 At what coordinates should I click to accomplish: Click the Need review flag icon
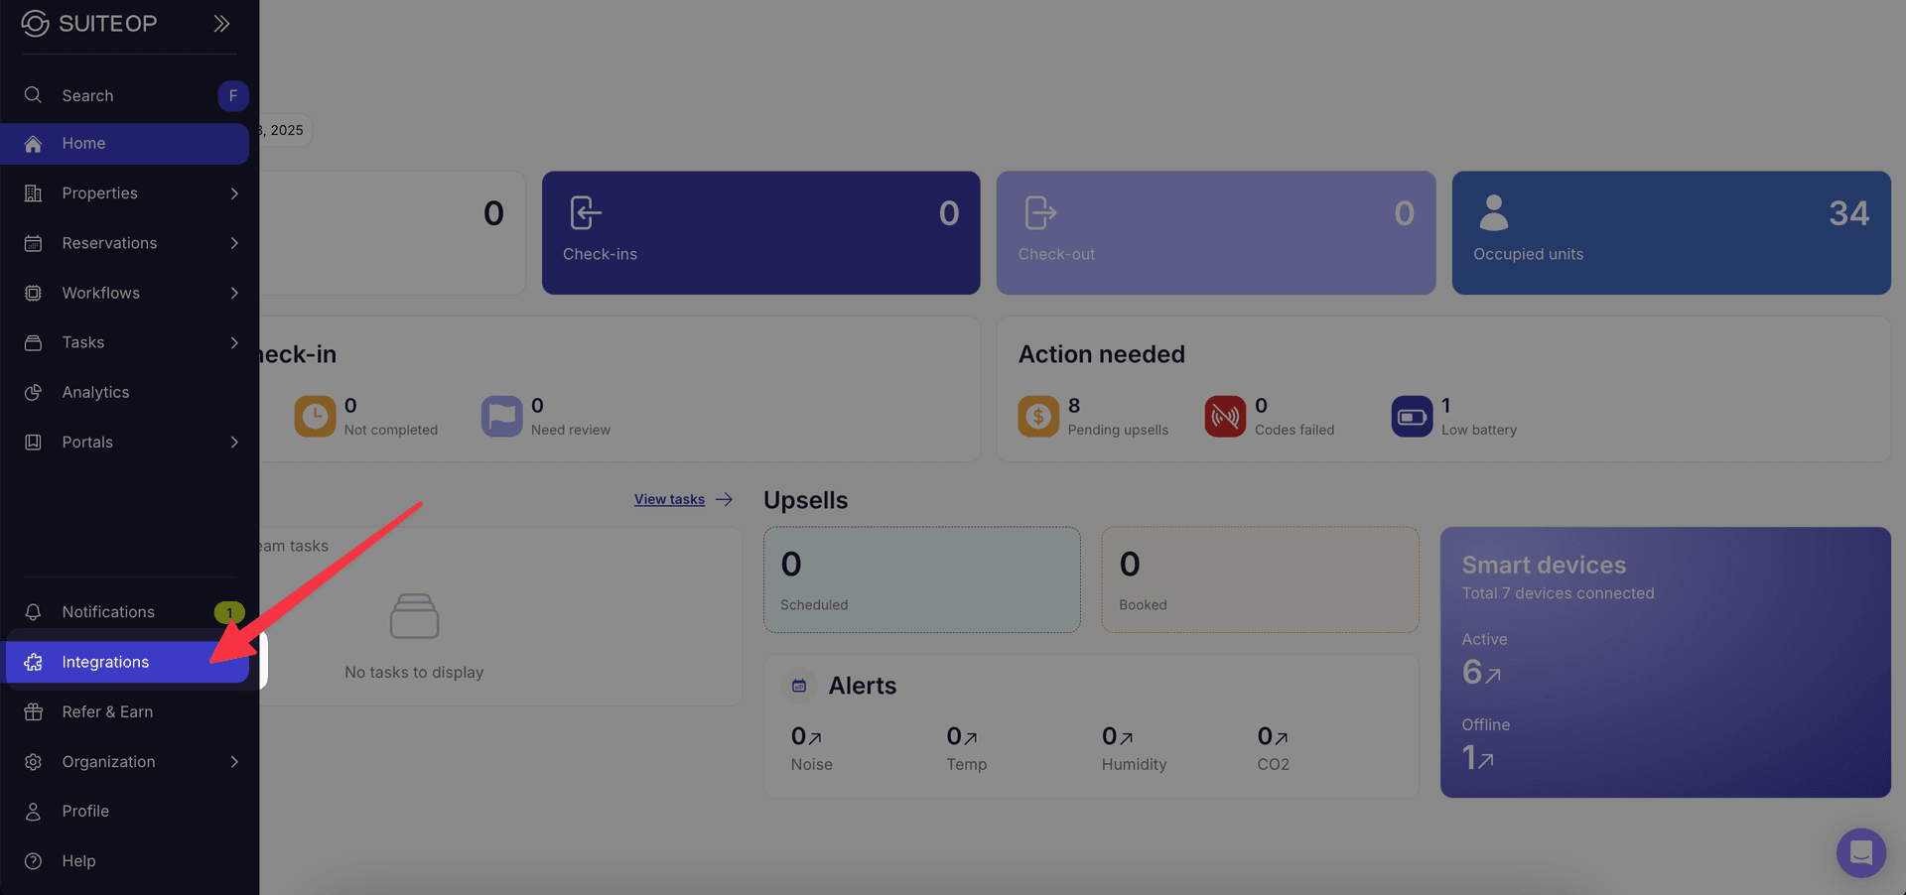501,417
